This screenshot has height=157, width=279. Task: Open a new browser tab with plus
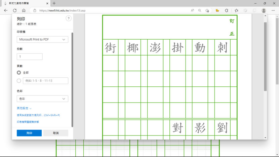pyautogui.click(x=54, y=3)
